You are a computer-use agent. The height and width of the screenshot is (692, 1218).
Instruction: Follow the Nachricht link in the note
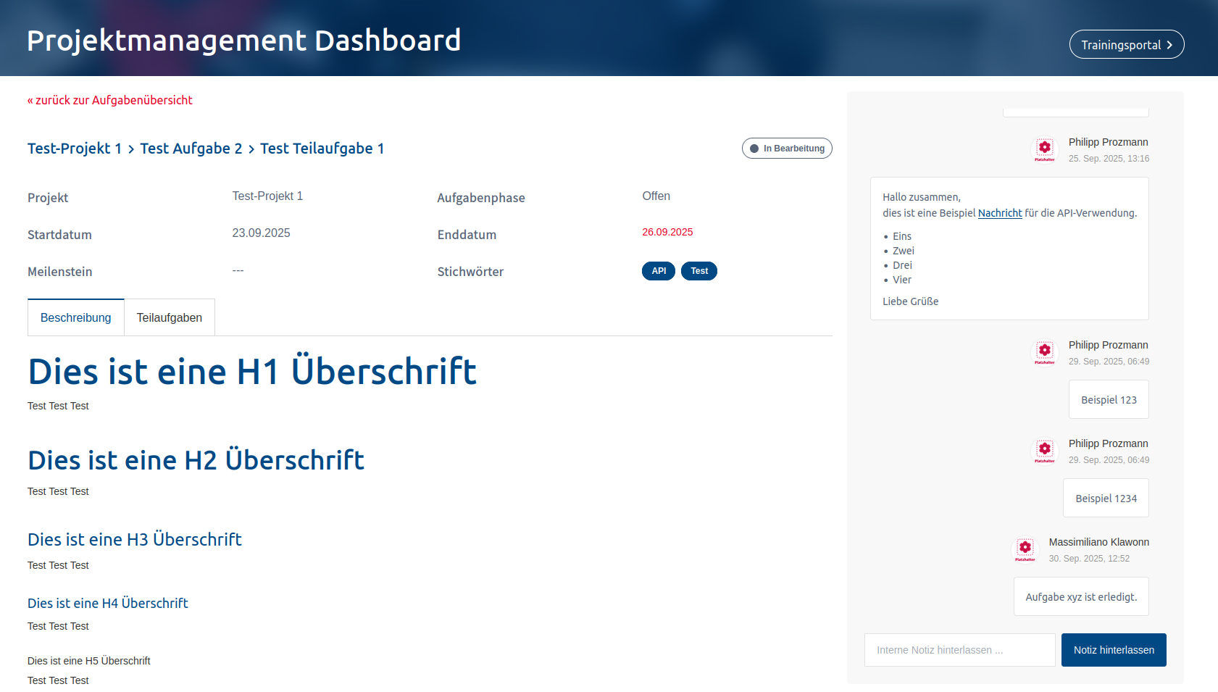[1000, 213]
